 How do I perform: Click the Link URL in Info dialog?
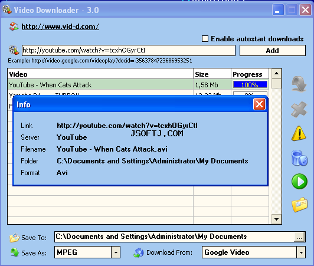[127, 126]
